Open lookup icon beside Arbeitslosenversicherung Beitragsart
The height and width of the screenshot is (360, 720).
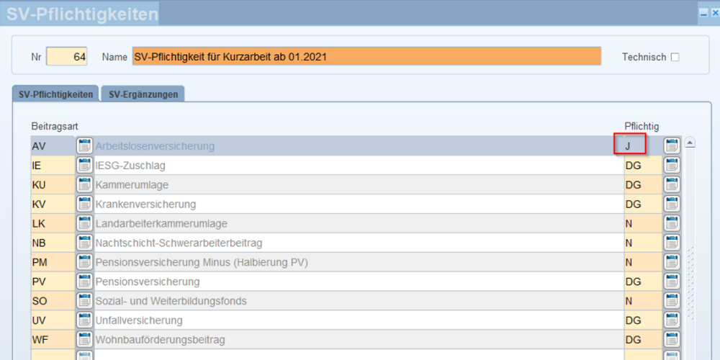tap(84, 146)
